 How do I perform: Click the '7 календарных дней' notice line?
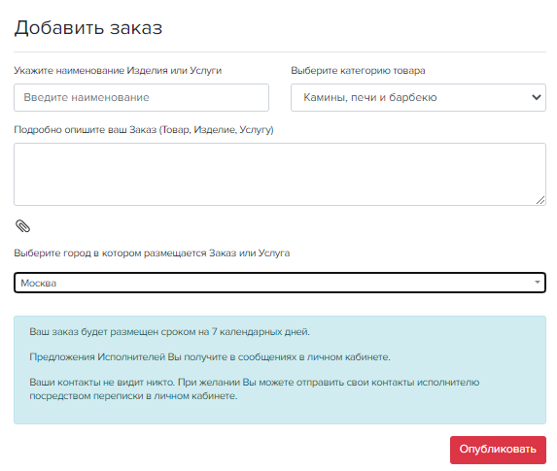click(x=169, y=332)
